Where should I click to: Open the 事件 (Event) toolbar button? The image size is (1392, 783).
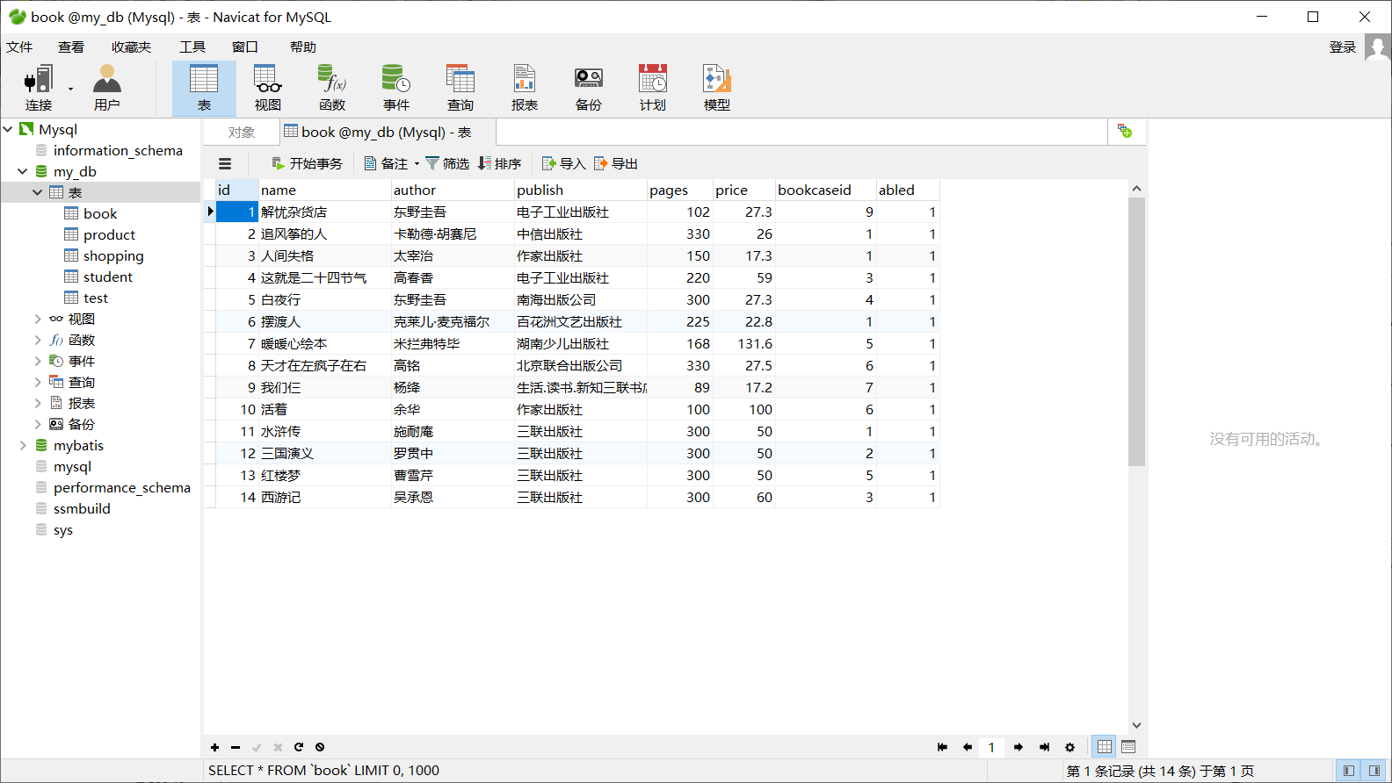point(396,89)
